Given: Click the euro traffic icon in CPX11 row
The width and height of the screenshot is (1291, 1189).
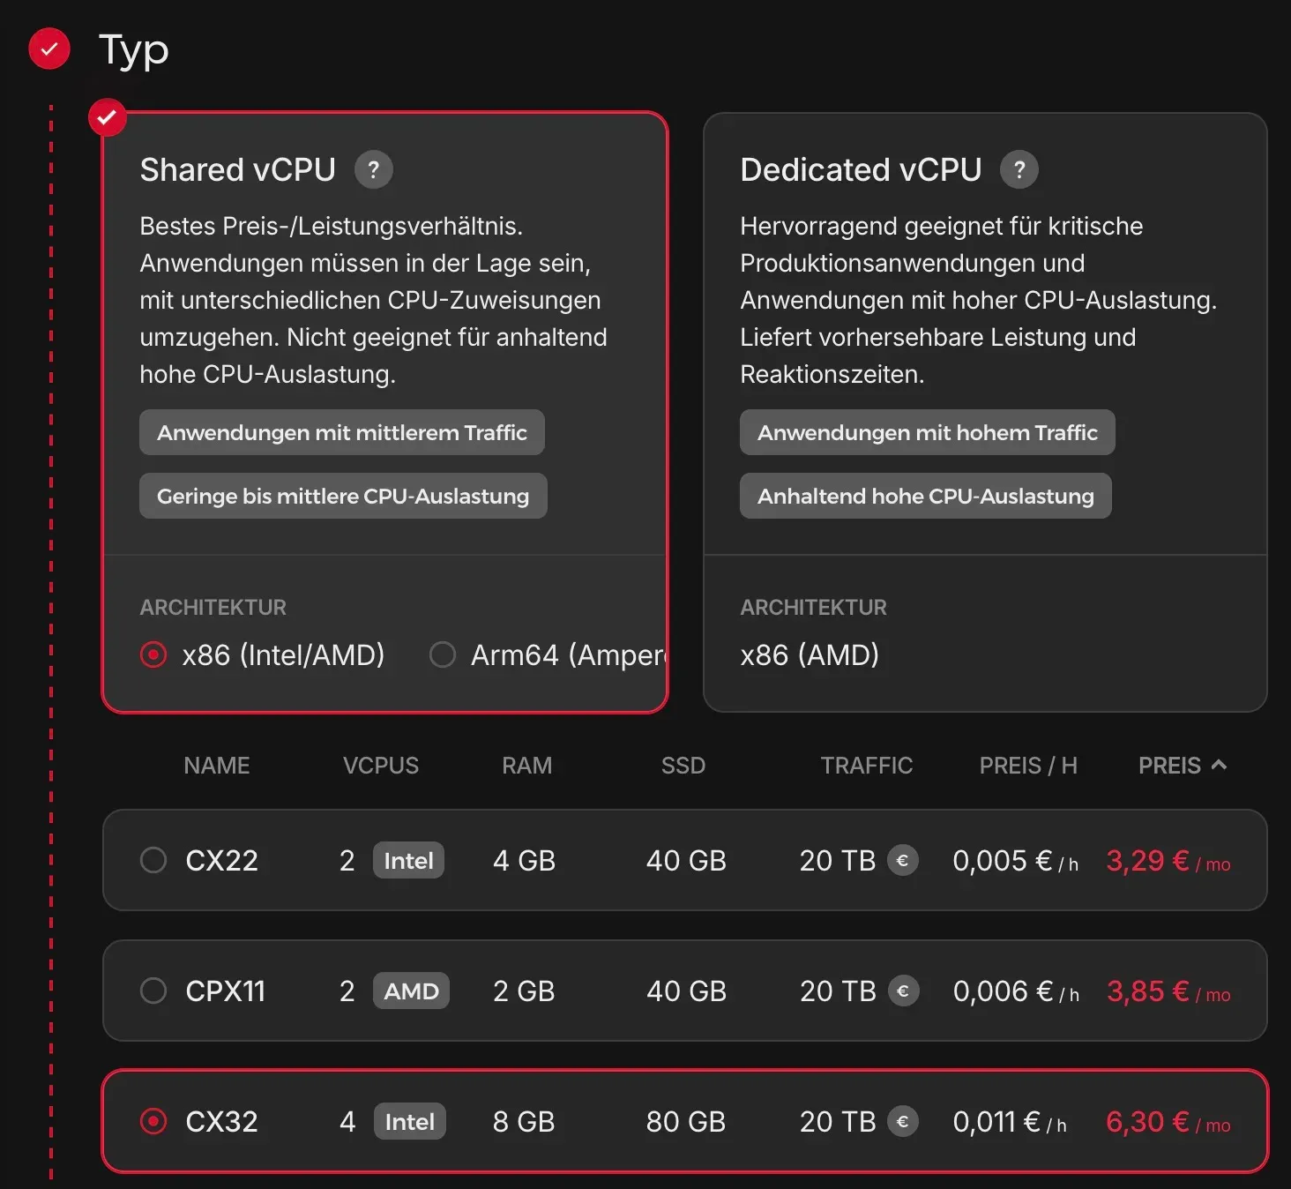Looking at the screenshot, I should pos(903,991).
